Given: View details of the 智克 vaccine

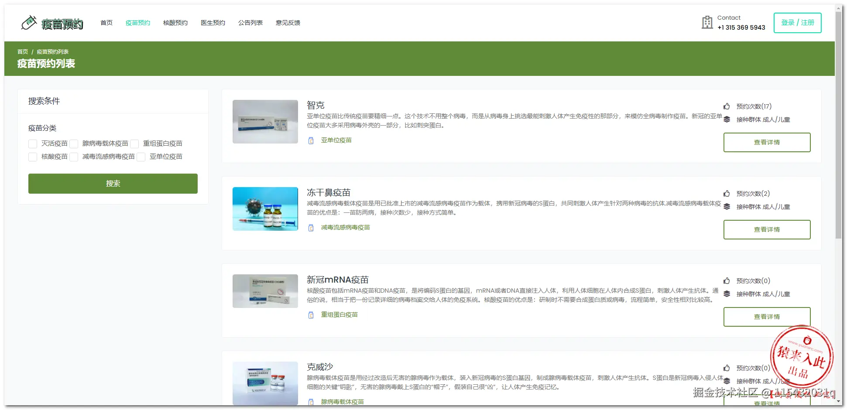Looking at the screenshot, I should [x=767, y=143].
